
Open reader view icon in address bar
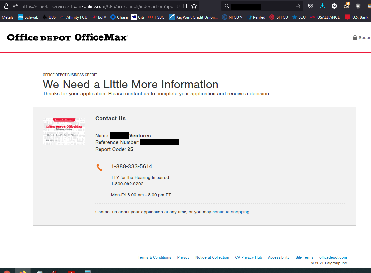pos(185,6)
